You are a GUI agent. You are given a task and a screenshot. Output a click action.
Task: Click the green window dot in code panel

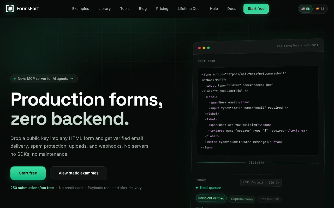click(208, 48)
